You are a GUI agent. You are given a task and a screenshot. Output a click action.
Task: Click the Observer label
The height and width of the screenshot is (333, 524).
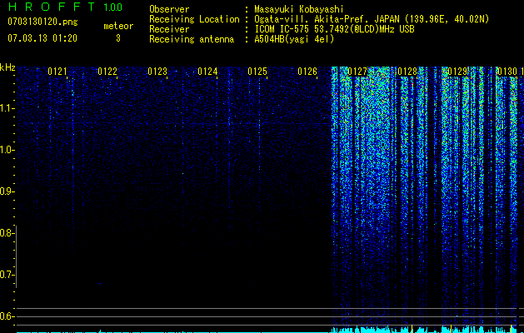pos(169,9)
